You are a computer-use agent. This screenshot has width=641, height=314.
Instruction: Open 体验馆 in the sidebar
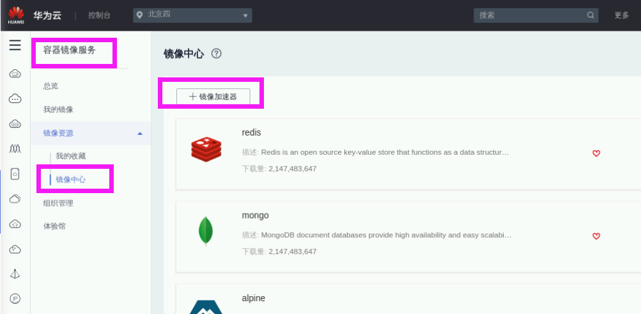coord(54,226)
